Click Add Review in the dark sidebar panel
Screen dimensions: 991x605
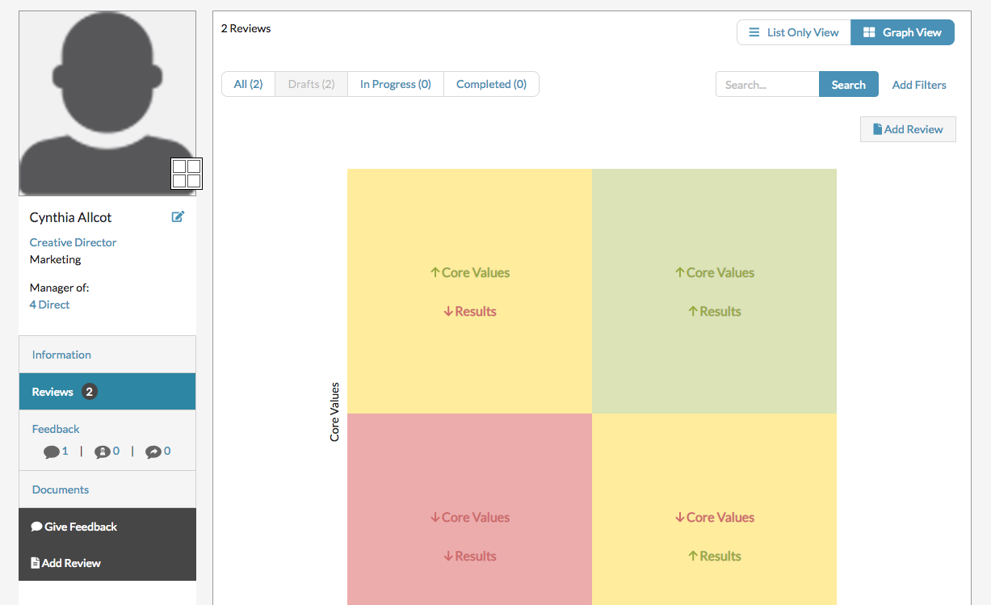[66, 563]
